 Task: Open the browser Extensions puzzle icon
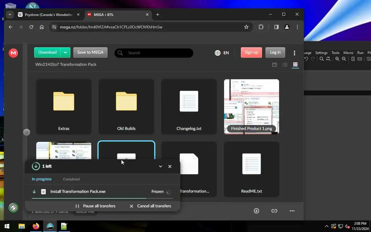261,27
